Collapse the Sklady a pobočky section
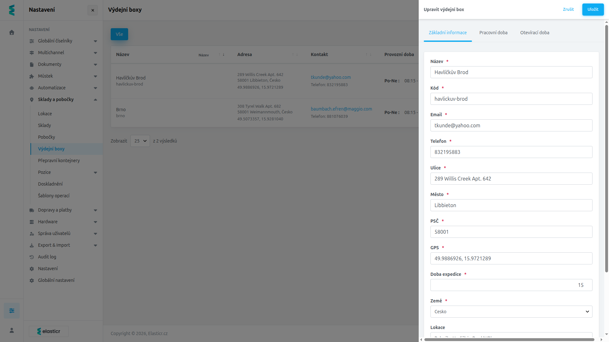 pyautogui.click(x=95, y=100)
